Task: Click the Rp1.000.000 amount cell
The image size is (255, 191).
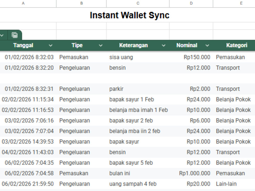Action: coord(191,173)
